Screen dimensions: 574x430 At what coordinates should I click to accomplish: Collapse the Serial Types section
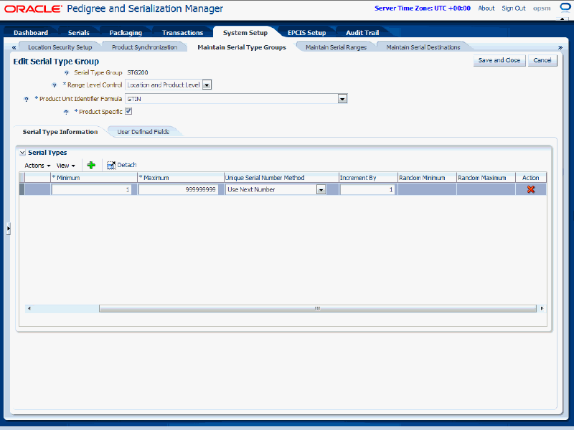tap(22, 153)
